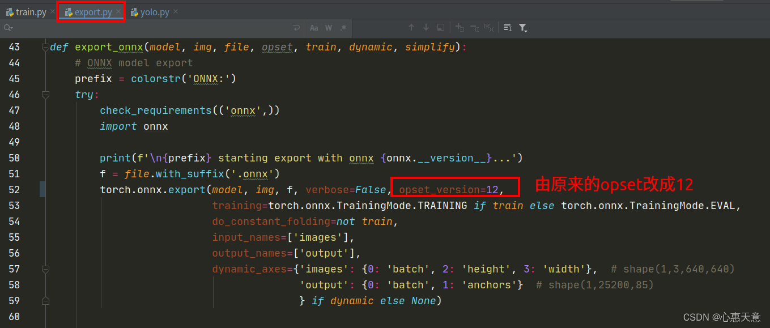The height and width of the screenshot is (328, 770).
Task: Toggle Regex (.*) search option
Action: pos(343,28)
